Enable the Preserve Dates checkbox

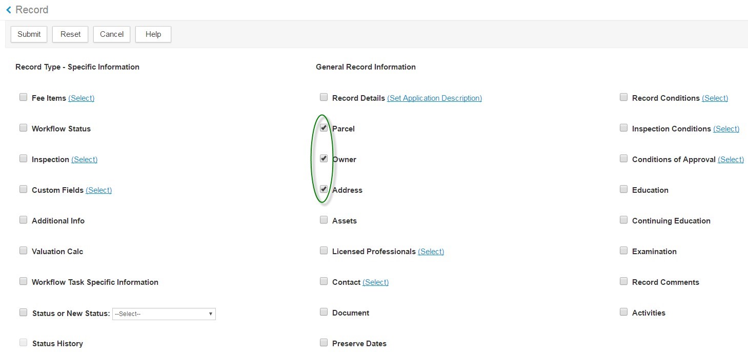(x=324, y=343)
